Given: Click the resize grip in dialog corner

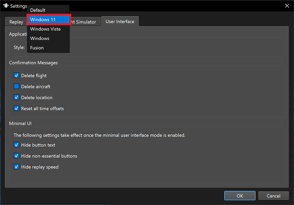Looking at the screenshot, I should point(291,202).
